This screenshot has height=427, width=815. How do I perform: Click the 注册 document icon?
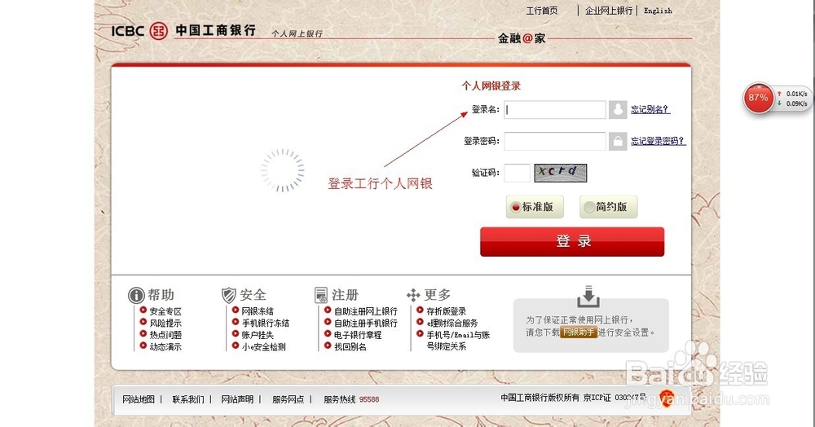(x=321, y=295)
